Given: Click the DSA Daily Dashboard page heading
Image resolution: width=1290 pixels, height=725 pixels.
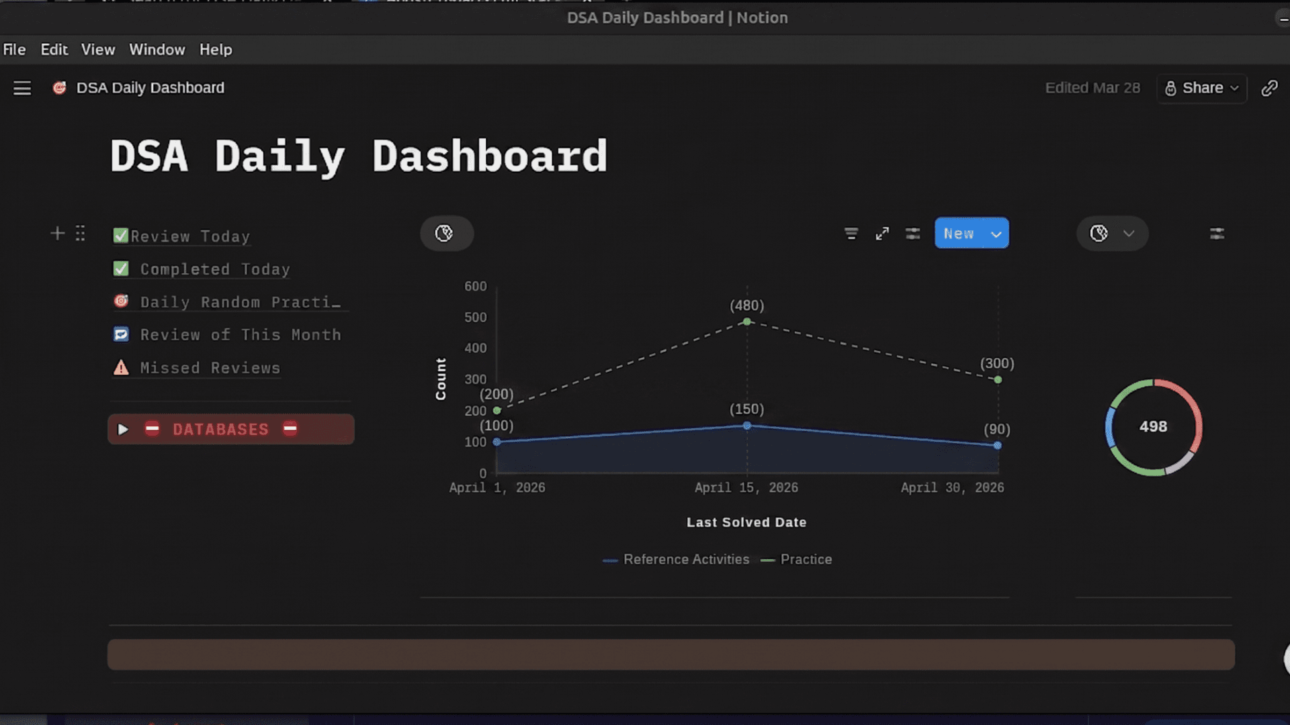Looking at the screenshot, I should click(x=359, y=156).
